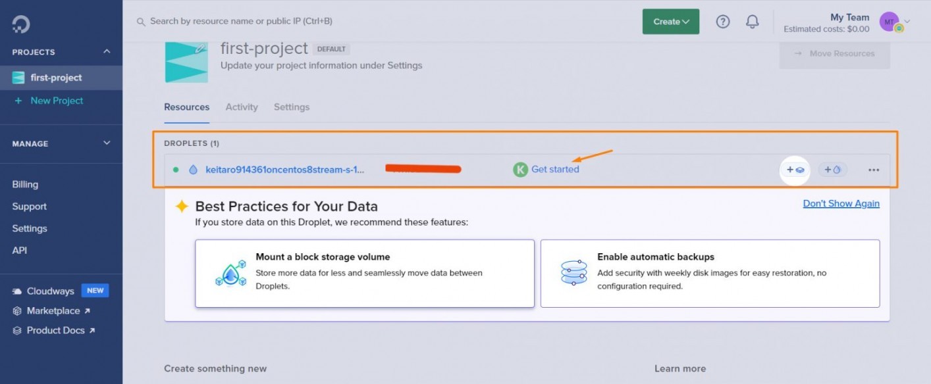Viewport: 931px width, 384px height.
Task: Click the add volume icon in droplet row
Action: tap(795, 170)
